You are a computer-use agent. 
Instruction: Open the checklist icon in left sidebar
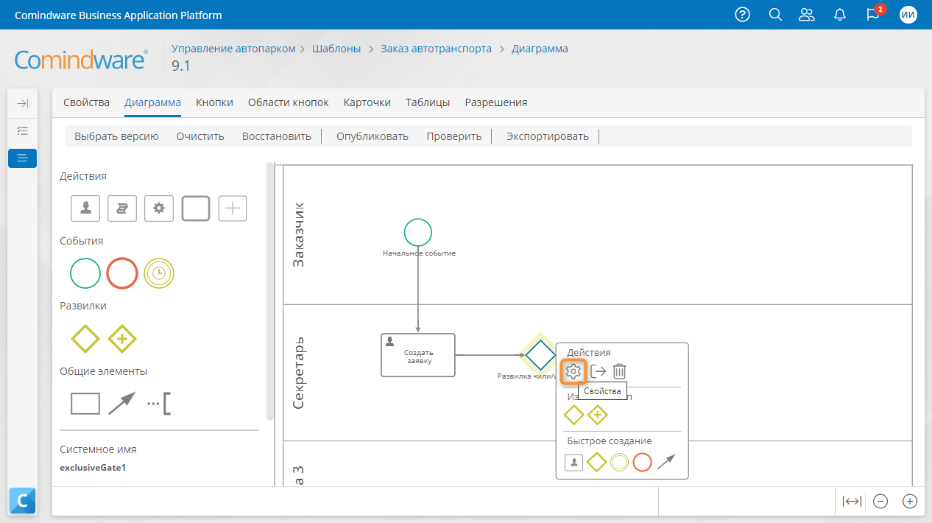point(22,130)
